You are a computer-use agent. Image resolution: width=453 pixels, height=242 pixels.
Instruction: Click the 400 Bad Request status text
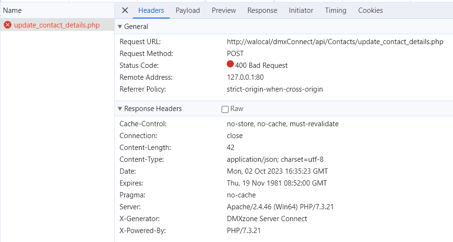click(x=261, y=65)
